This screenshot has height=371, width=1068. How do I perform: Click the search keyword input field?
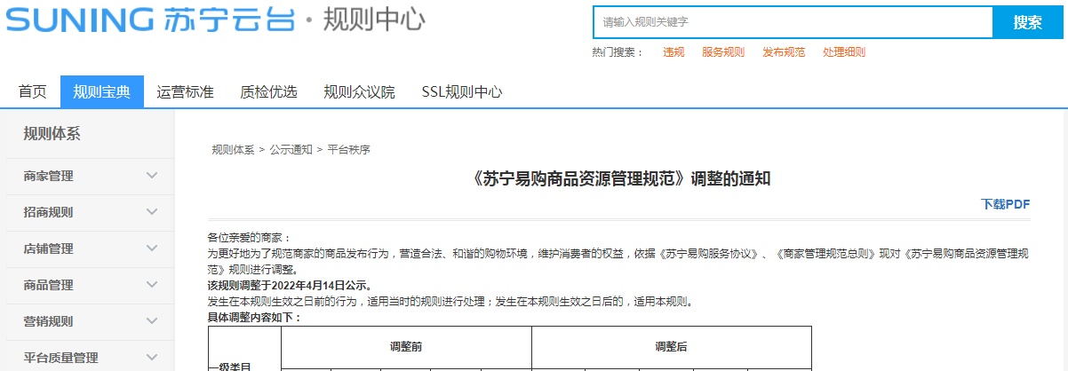pos(791,22)
